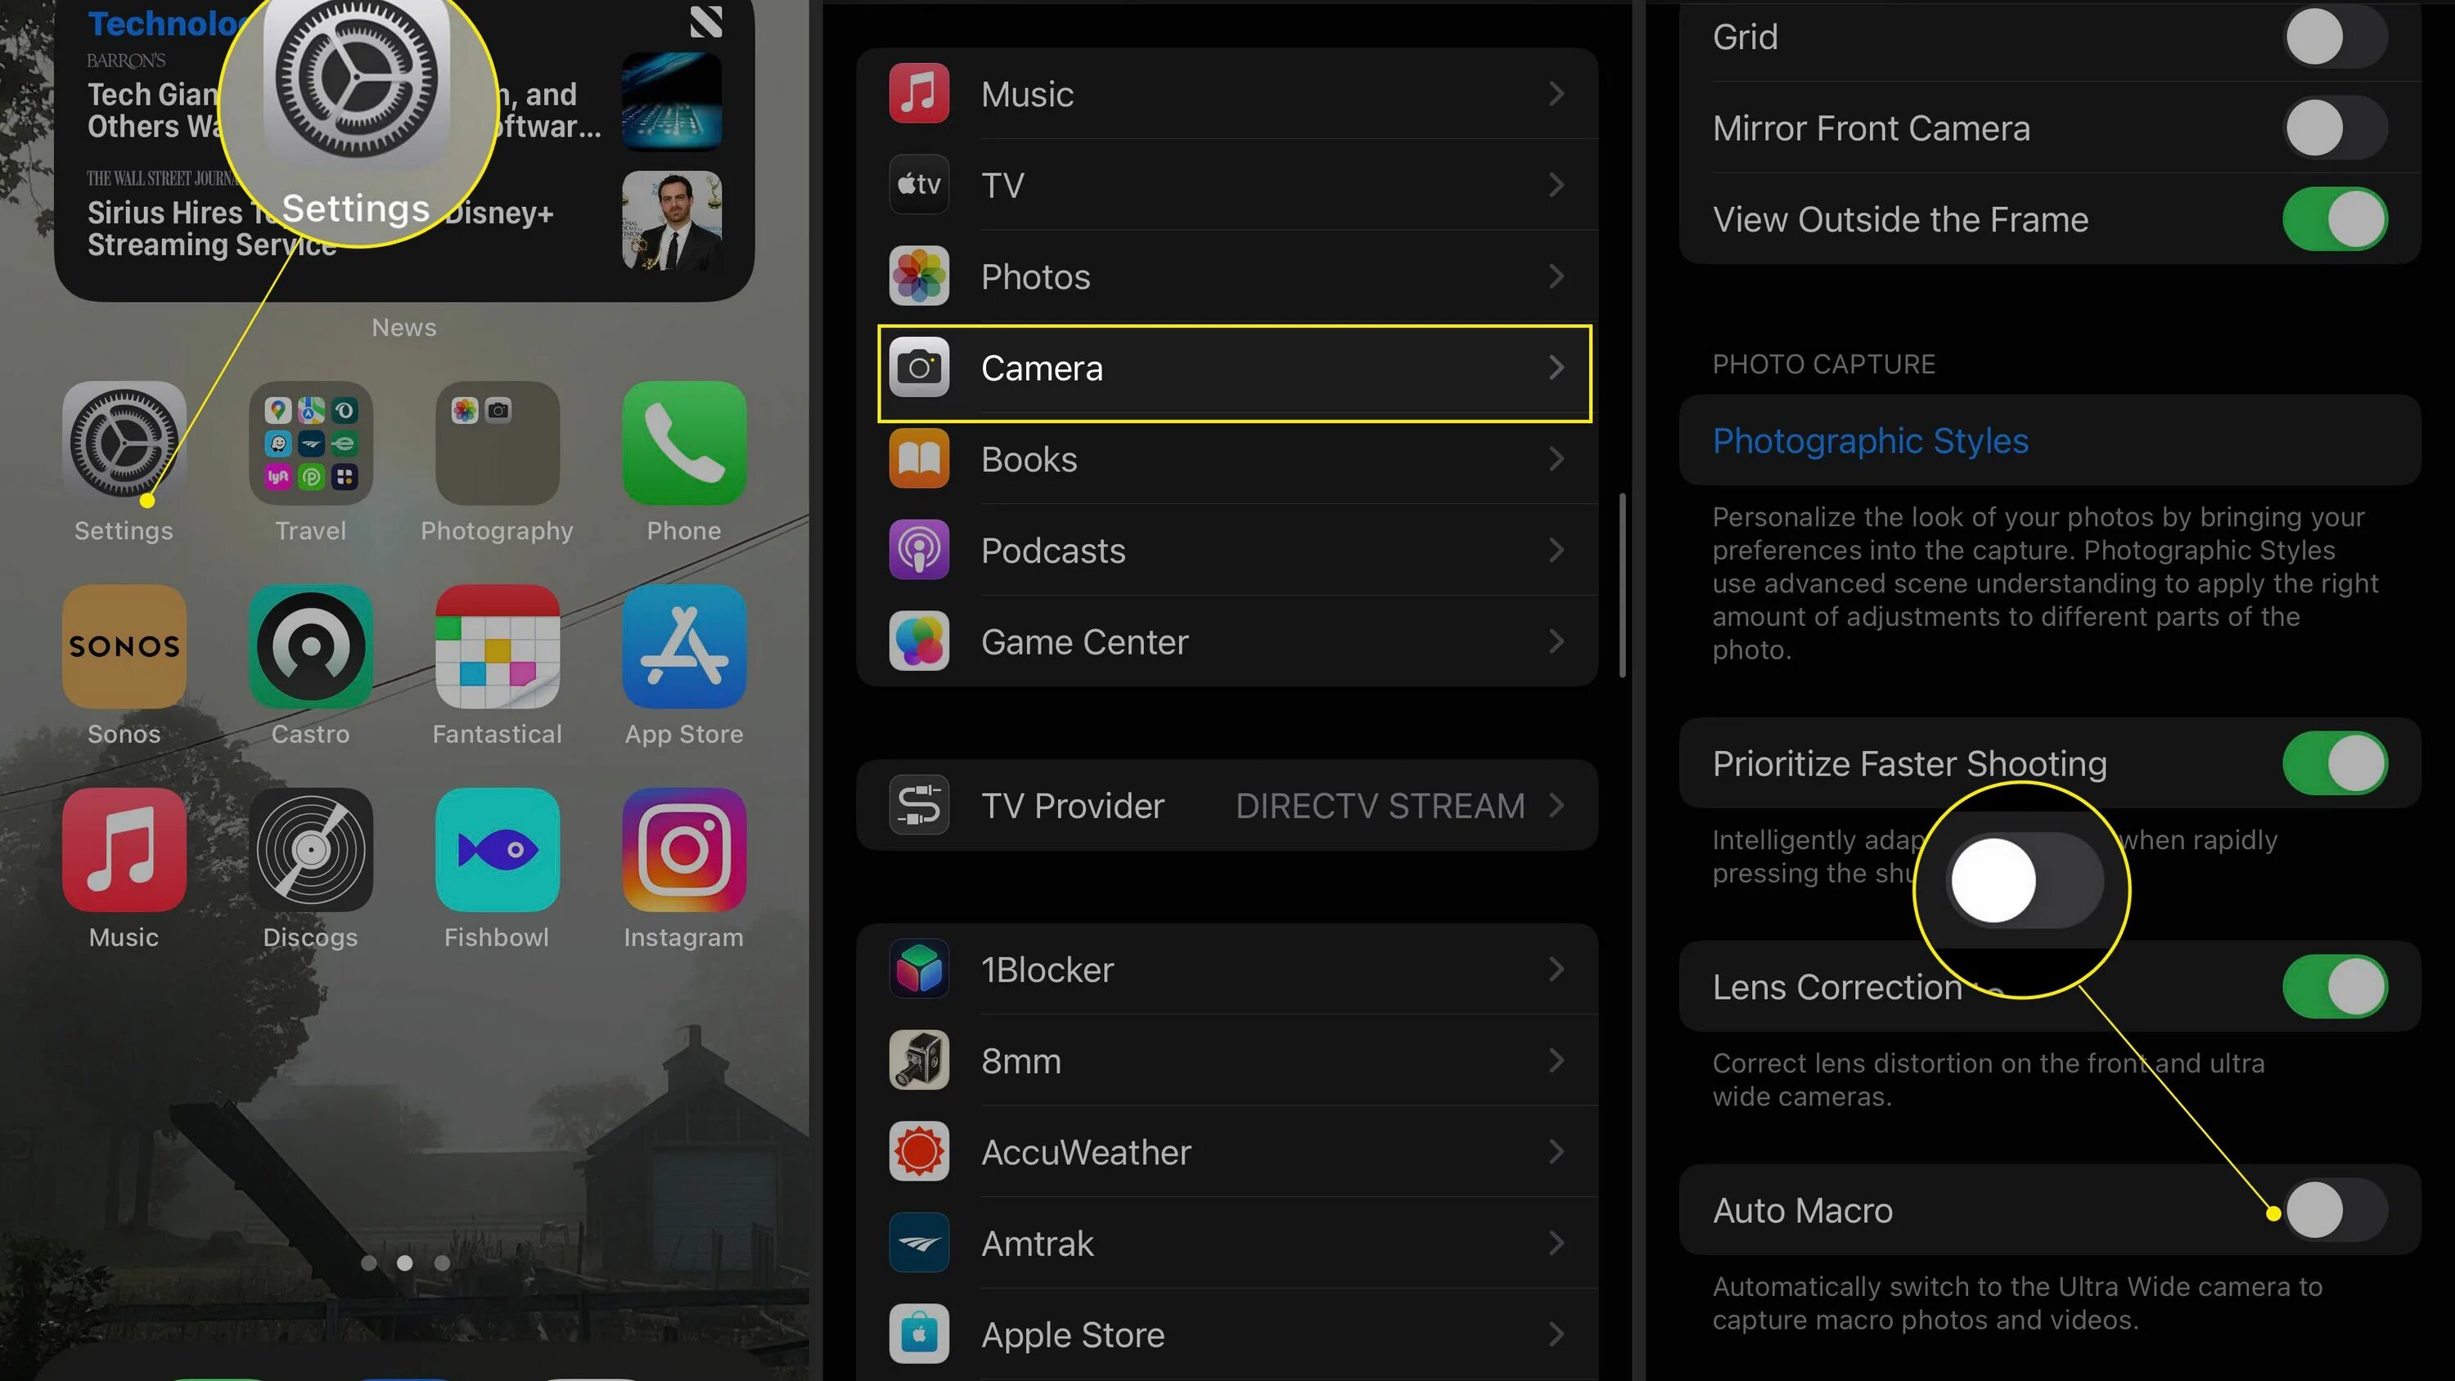
Task: Expand the Photos settings section
Action: pyautogui.click(x=1226, y=277)
